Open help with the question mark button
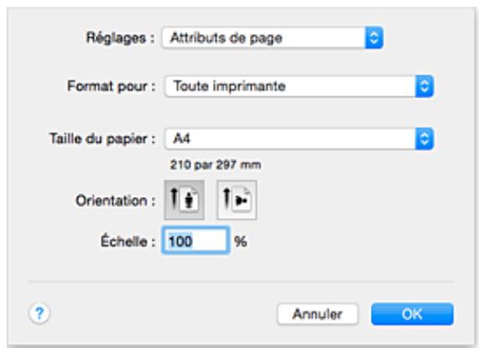 pos(39,314)
